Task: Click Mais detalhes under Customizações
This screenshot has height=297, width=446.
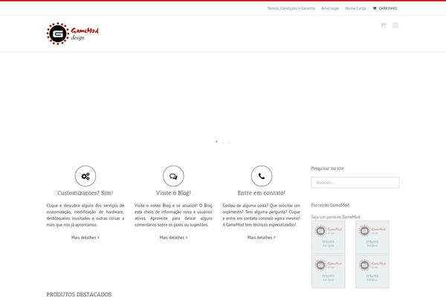Action: point(85,238)
